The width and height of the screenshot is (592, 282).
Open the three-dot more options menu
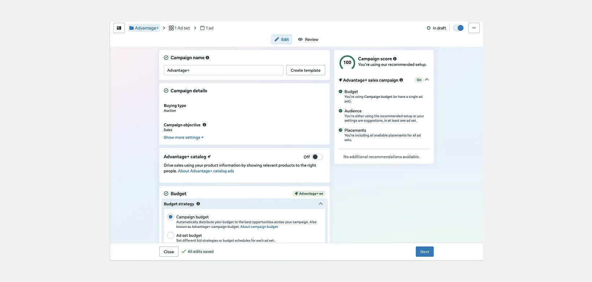coord(474,28)
